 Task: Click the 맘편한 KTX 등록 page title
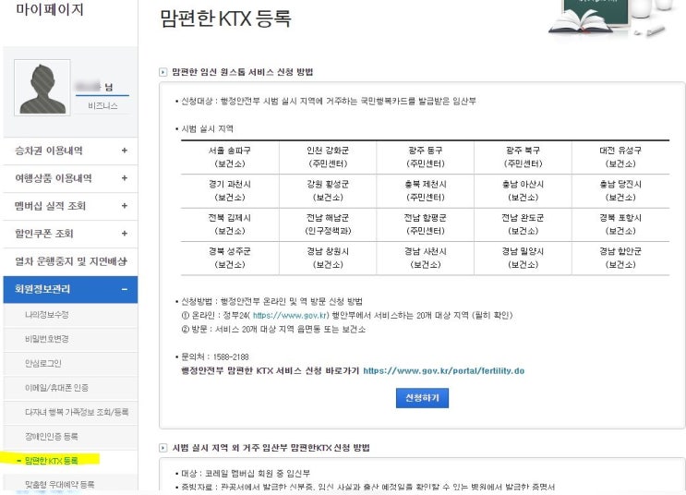point(225,18)
